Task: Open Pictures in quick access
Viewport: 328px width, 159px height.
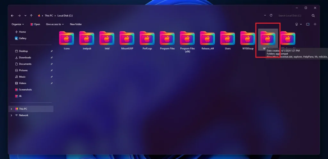Action: pos(21,71)
